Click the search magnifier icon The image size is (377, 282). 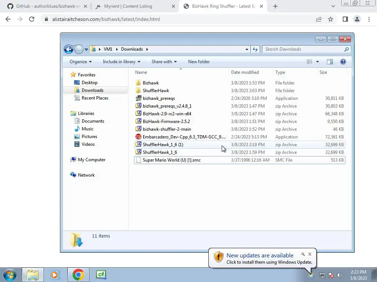click(x=346, y=50)
